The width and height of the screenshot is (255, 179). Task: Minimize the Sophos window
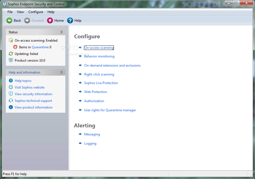[229, 3]
